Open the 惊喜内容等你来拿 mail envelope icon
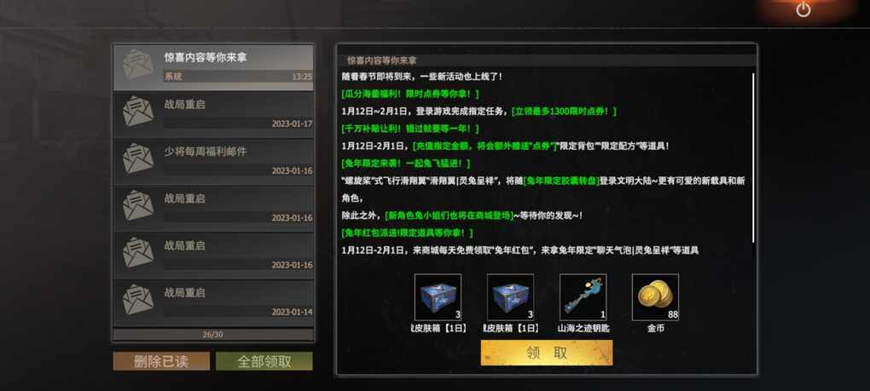Image resolution: width=870 pixels, height=391 pixels. (138, 64)
